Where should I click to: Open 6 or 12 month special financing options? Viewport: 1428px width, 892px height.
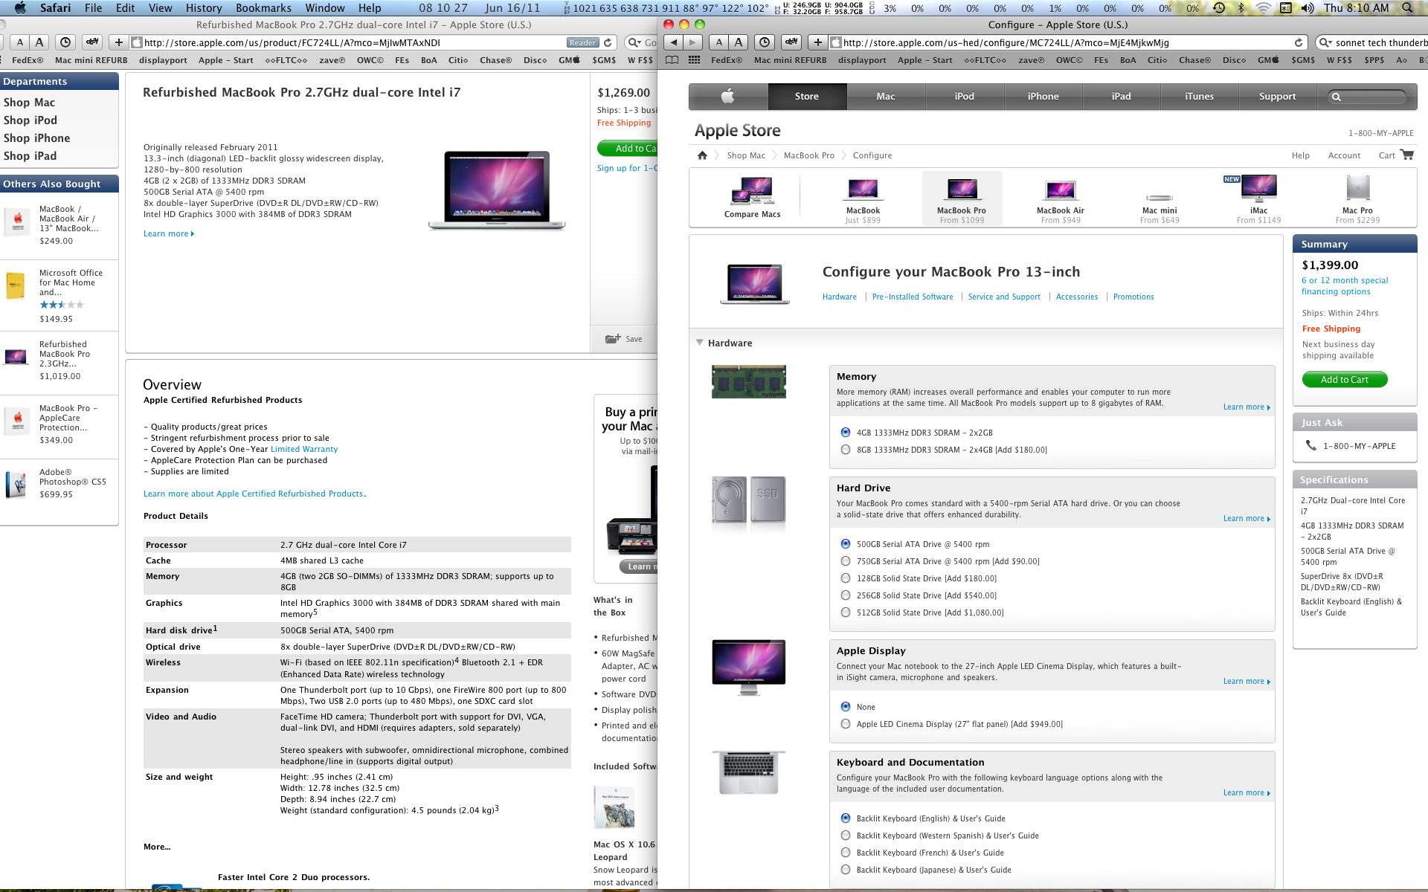[1345, 285]
